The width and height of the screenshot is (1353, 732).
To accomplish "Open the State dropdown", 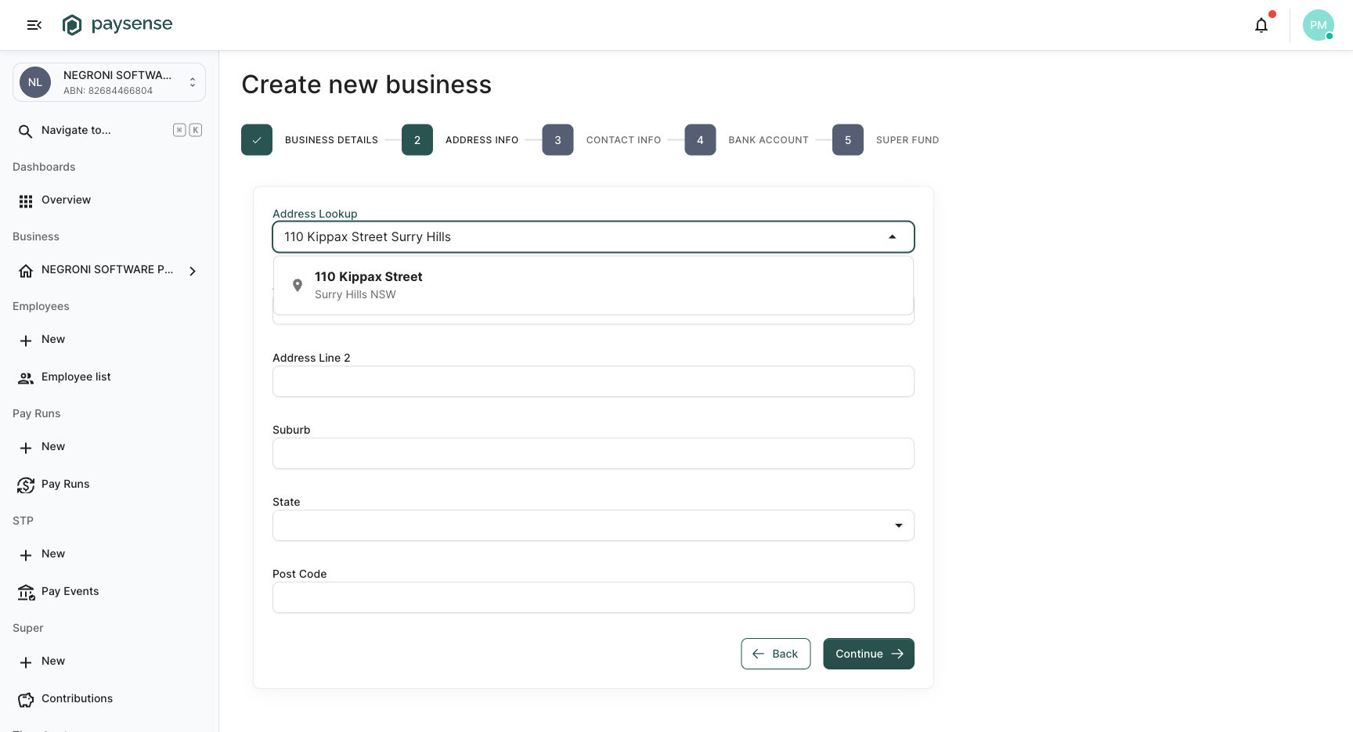I will coord(594,525).
